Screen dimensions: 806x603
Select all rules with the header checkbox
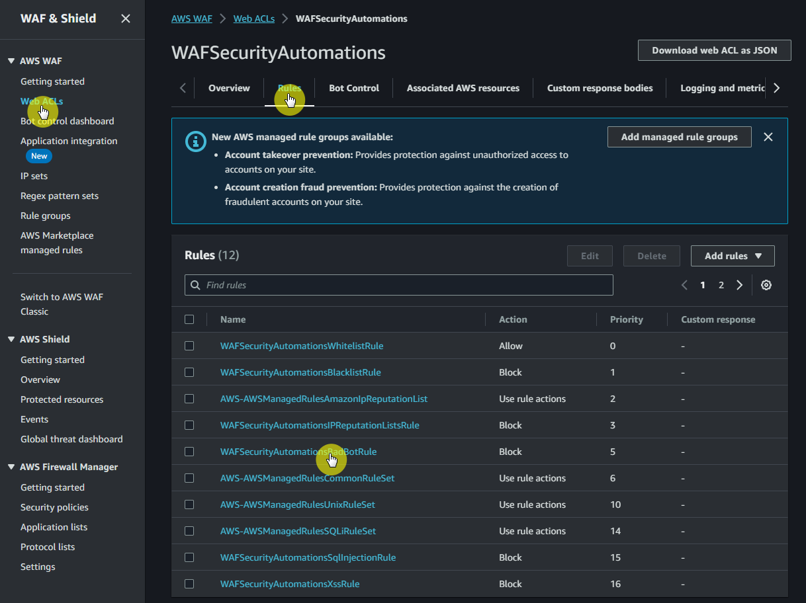click(x=189, y=319)
